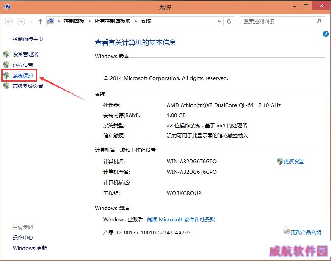This screenshot has width=331, height=261.
Task: Click the key icon beside 更改产品密钥
Action: pyautogui.click(x=287, y=230)
